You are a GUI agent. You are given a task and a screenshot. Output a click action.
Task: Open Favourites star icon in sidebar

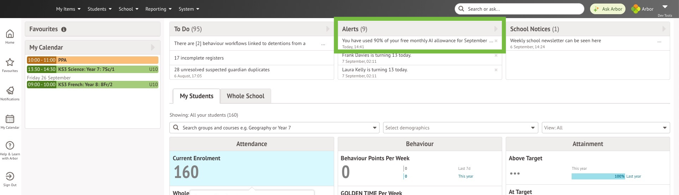(x=10, y=62)
